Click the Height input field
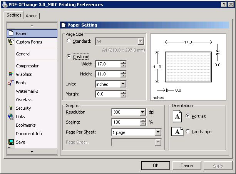 pos(108,74)
